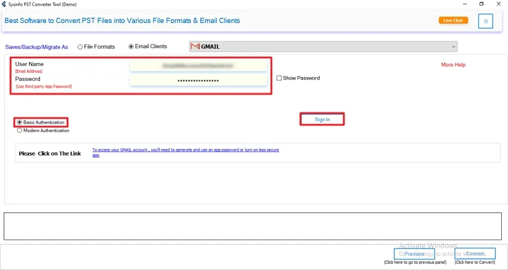Click the '(Email Address)' hint text
The width and height of the screenshot is (508, 270).
29,72
